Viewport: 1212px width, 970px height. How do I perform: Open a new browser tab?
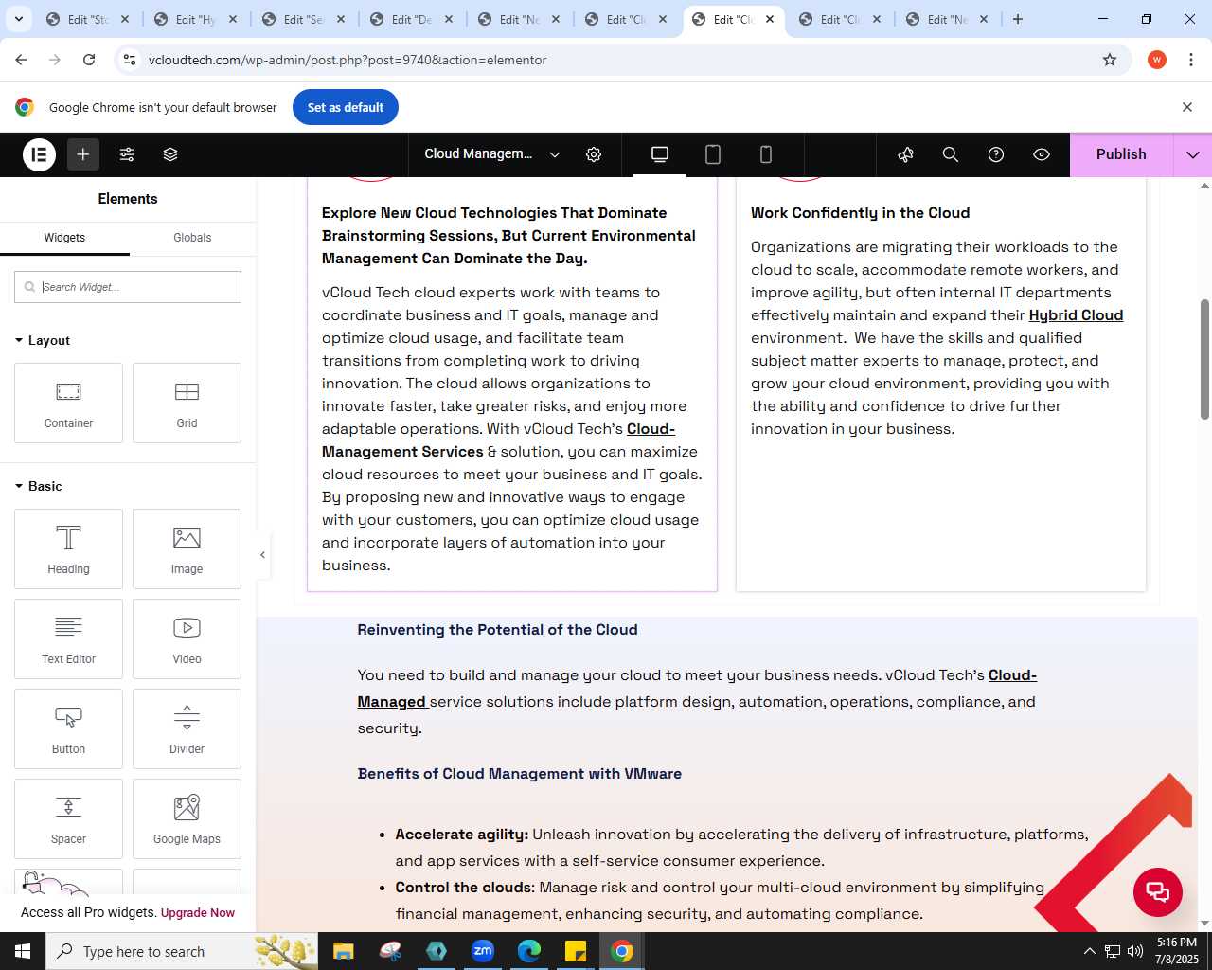click(x=1018, y=19)
